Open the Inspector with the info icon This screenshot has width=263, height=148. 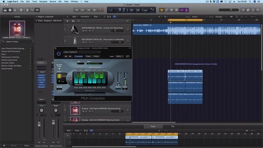[10, 10]
